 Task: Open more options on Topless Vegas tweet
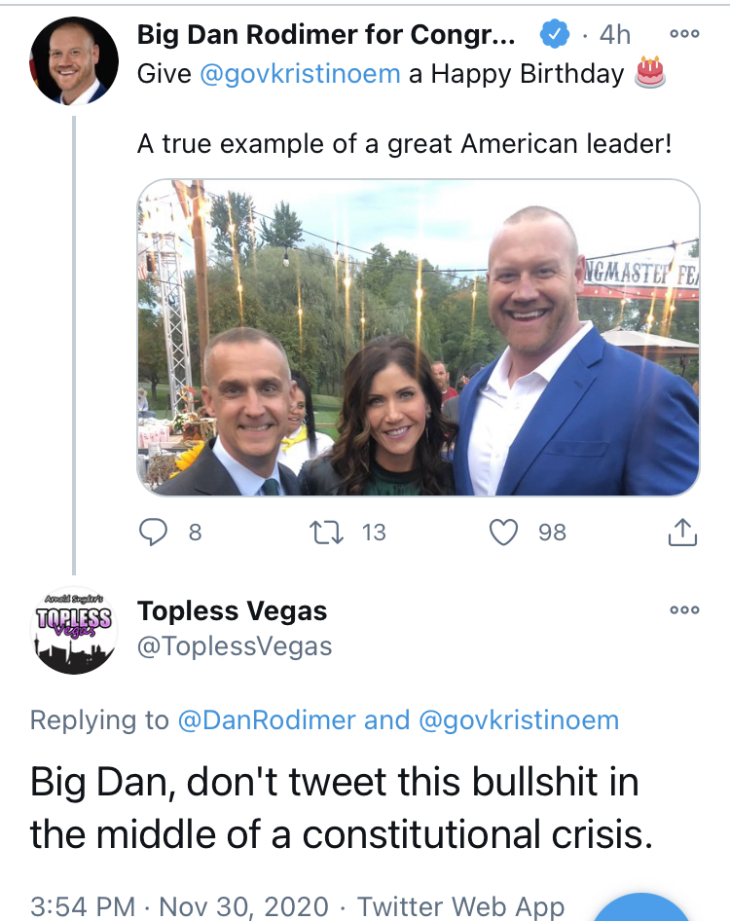click(684, 610)
